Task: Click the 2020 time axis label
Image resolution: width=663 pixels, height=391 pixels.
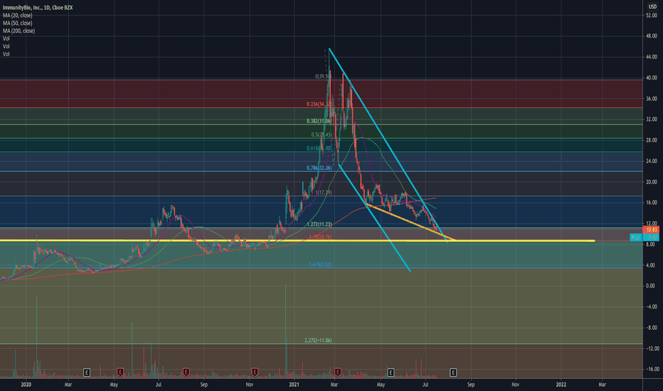Action: point(26,385)
